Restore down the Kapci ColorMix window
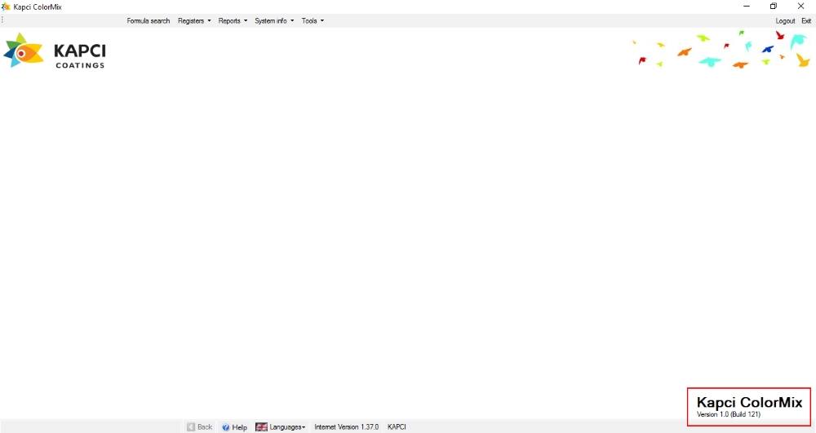This screenshot has height=433, width=816. 774,7
